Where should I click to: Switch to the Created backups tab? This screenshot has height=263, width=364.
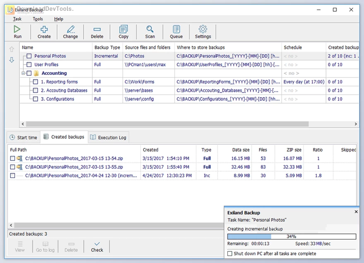coord(64,137)
